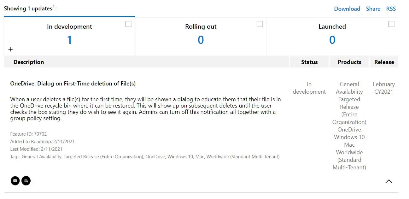Sort by the Description column header

click(29, 62)
